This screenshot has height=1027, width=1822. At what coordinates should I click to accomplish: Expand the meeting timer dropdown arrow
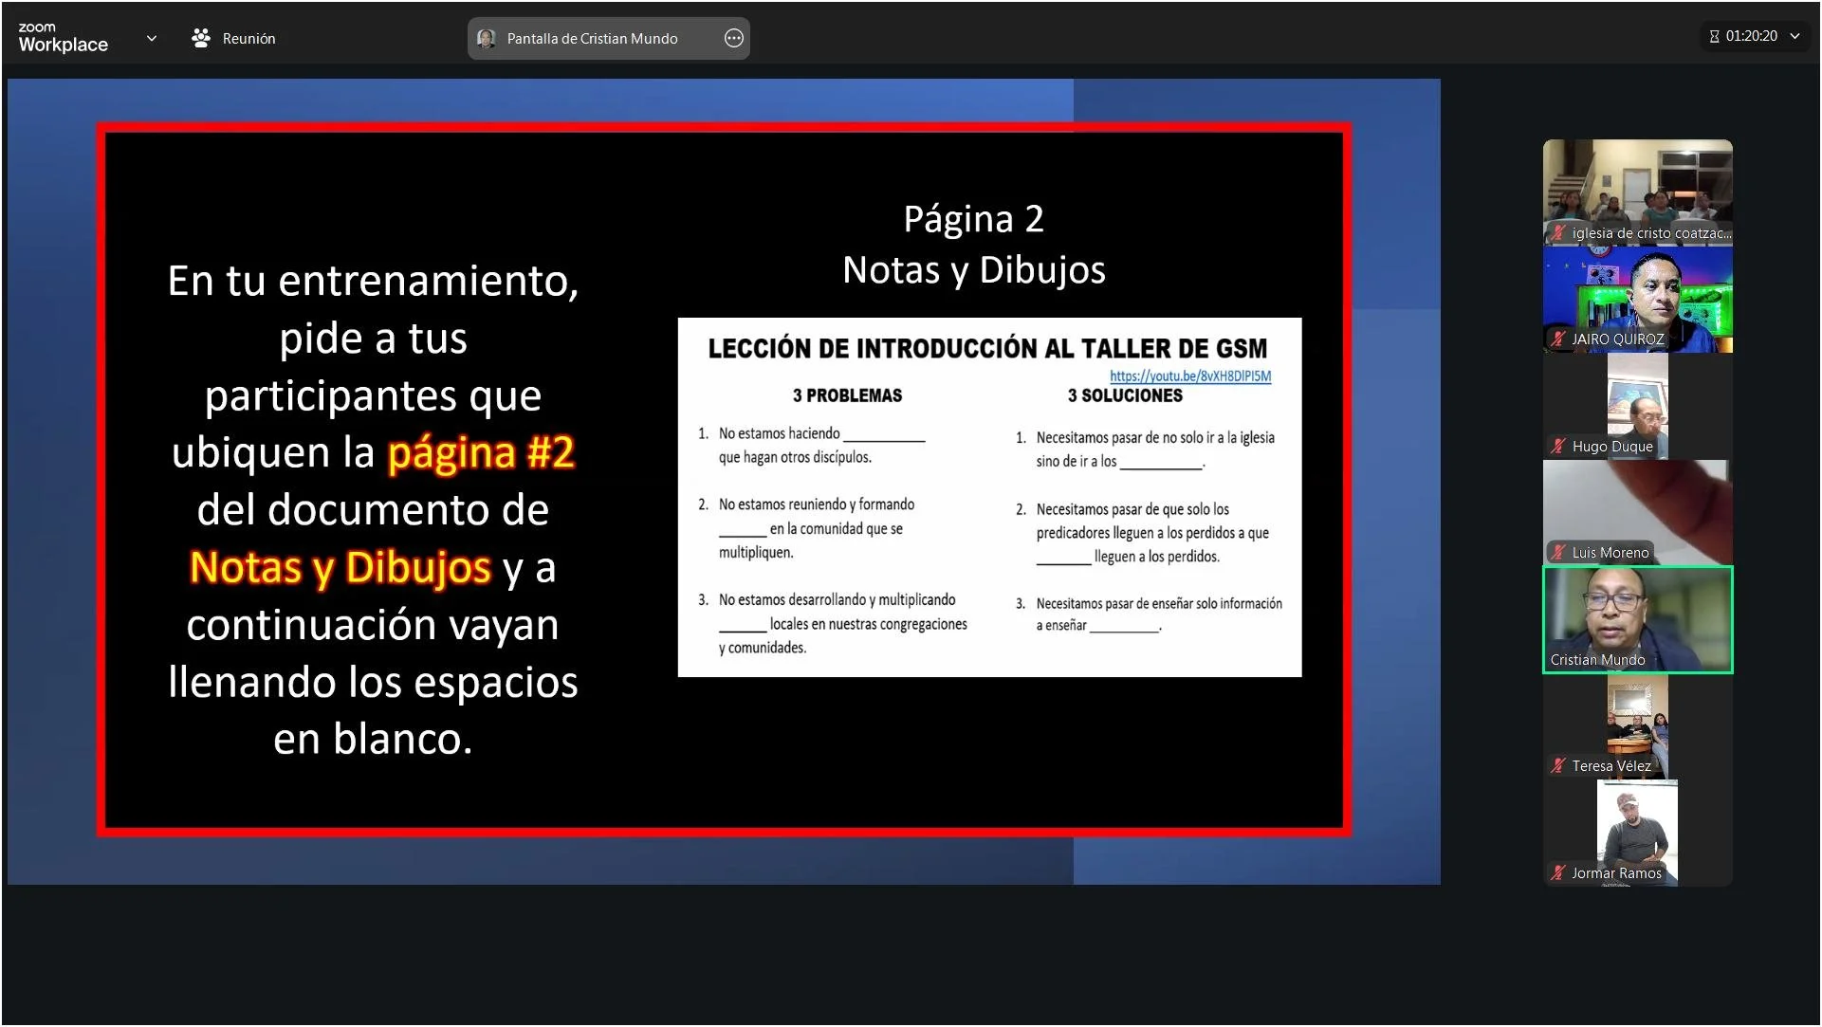click(1795, 36)
